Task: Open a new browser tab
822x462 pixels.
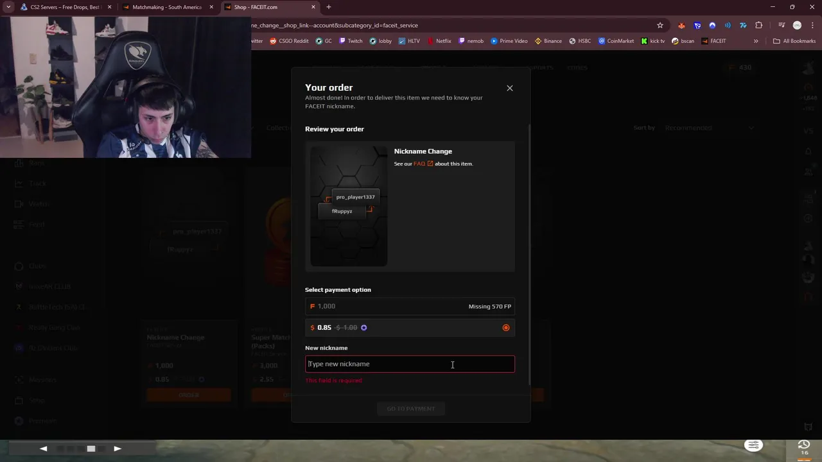Action: point(329,7)
